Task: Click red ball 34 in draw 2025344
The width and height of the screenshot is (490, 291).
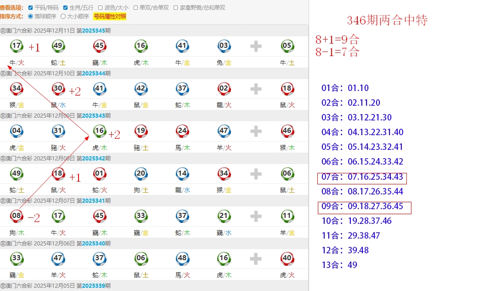Action: point(17,88)
